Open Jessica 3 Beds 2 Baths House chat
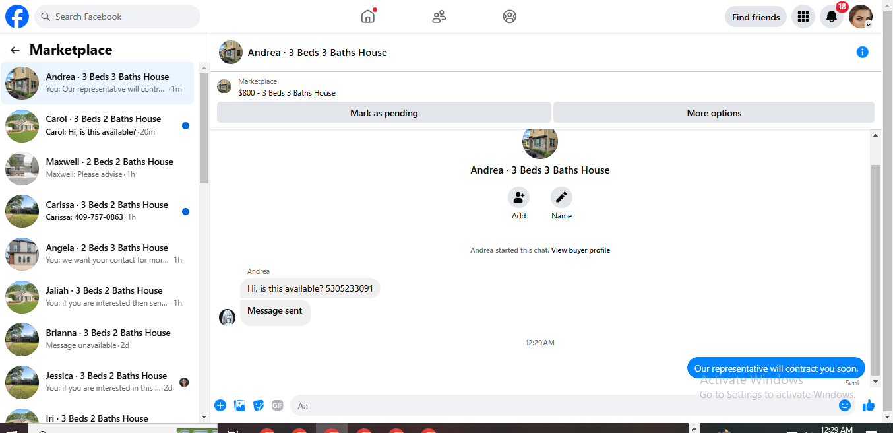The width and height of the screenshot is (893, 433). 98,382
